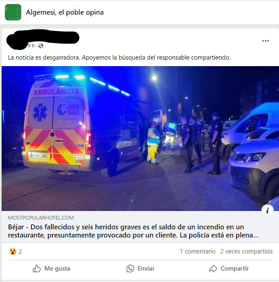This screenshot has height=282, width=279.
Task: Open the ambulance news image thumbnail
Action: pyautogui.click(x=140, y=138)
